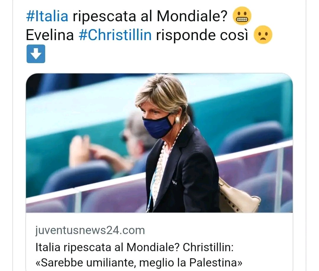Open headline "Italia ripescata al Mondiale? Christillin:"

click(134, 247)
